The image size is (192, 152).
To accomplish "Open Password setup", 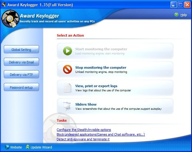I will 21,87.
